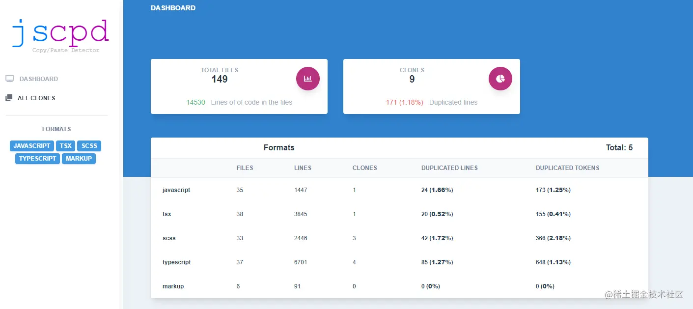The height and width of the screenshot is (309, 693).
Task: Select the SCSS format tag
Action: coord(89,146)
